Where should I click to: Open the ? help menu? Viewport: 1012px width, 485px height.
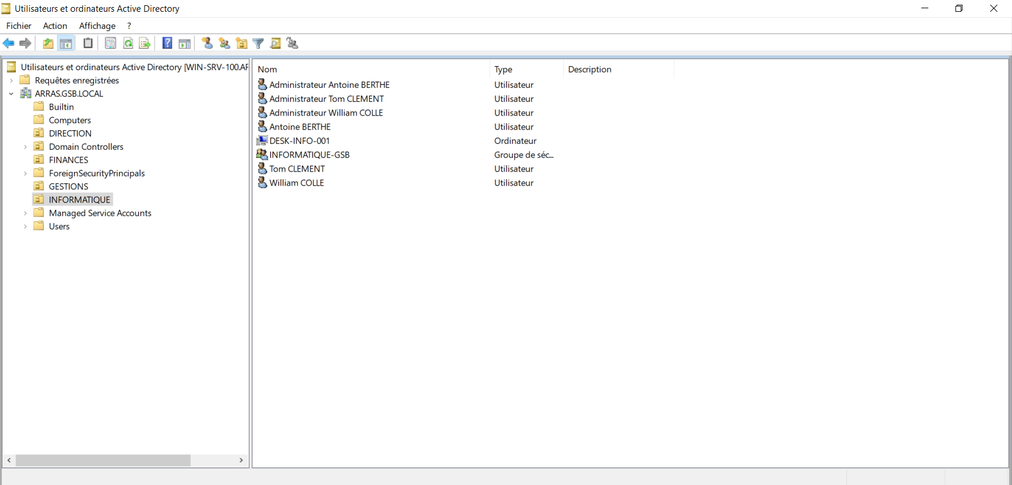129,26
